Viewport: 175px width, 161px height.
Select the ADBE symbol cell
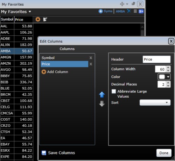tap(7, 38)
